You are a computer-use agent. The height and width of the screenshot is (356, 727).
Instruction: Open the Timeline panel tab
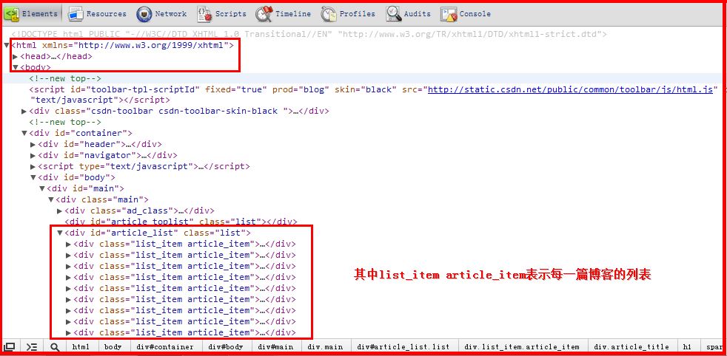click(x=284, y=14)
